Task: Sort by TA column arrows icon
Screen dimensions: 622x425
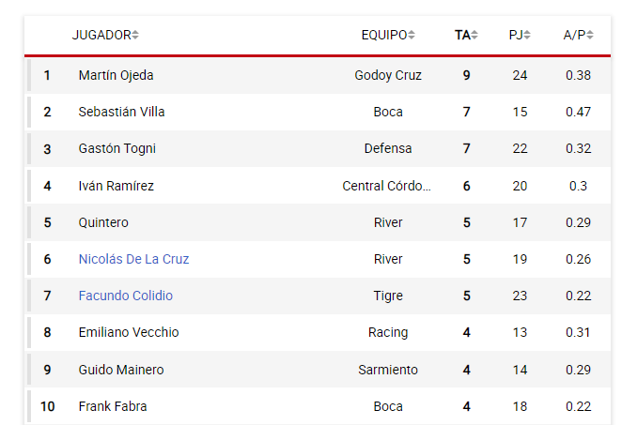Action: click(x=474, y=35)
